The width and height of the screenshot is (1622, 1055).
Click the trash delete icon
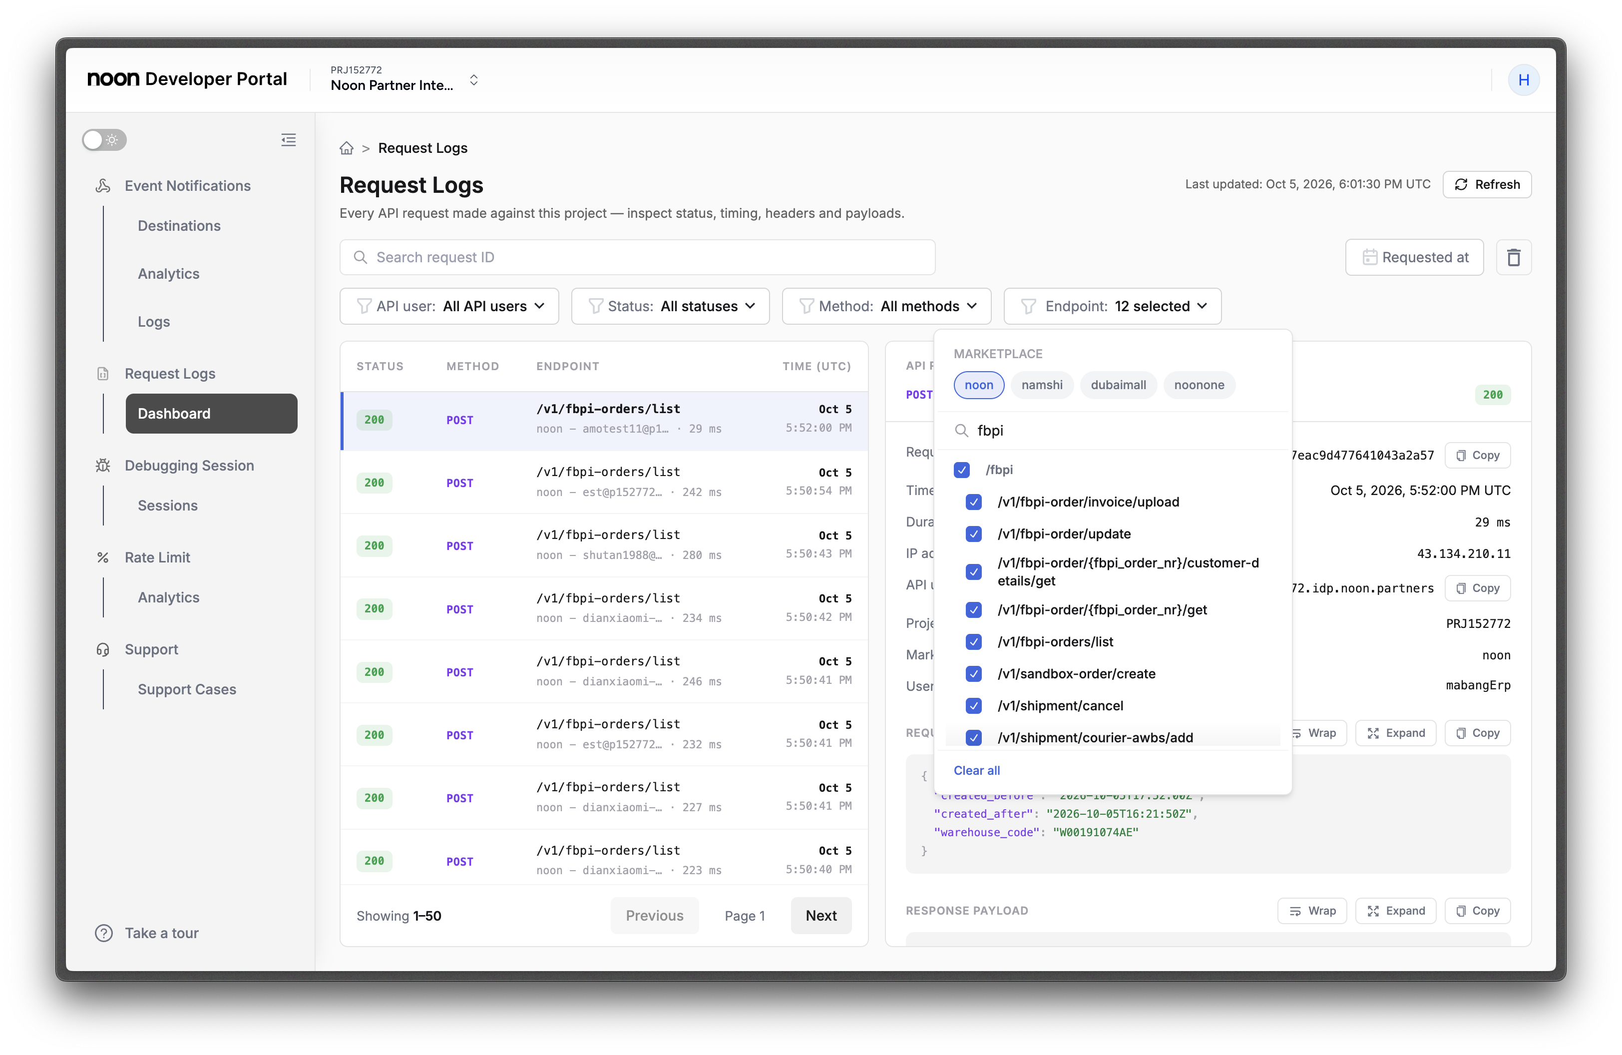[x=1513, y=257]
